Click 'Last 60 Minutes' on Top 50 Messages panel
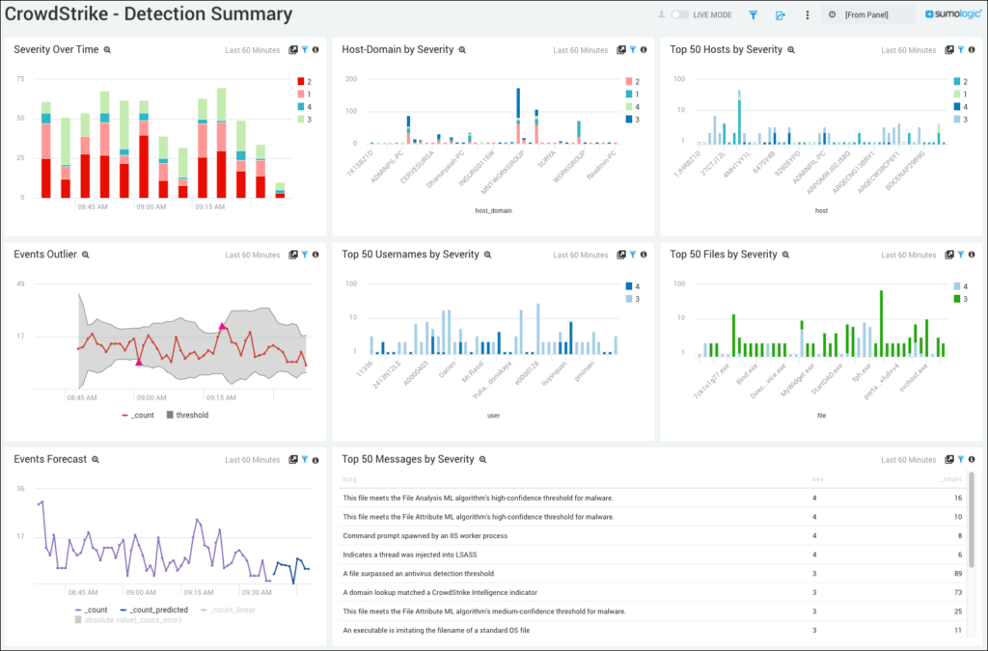The height and width of the screenshot is (651, 988). click(x=909, y=460)
